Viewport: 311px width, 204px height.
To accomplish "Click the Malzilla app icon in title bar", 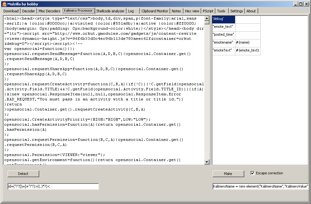I will point(4,4).
